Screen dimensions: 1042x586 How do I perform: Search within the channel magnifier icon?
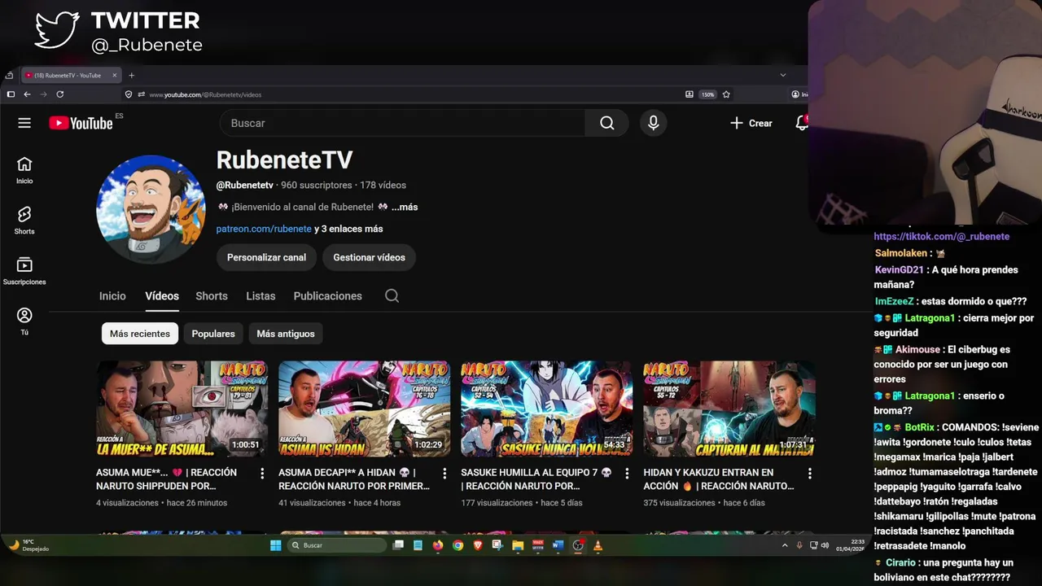(x=392, y=295)
